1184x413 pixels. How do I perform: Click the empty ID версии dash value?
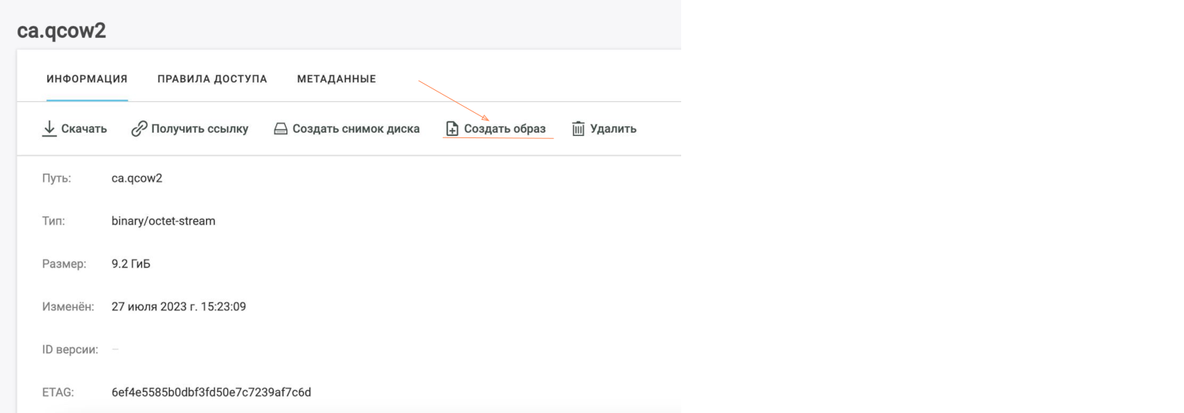(x=115, y=349)
